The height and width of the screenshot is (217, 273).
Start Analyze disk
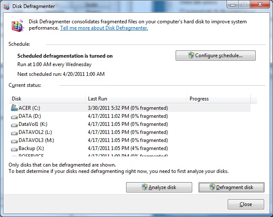click(159, 187)
